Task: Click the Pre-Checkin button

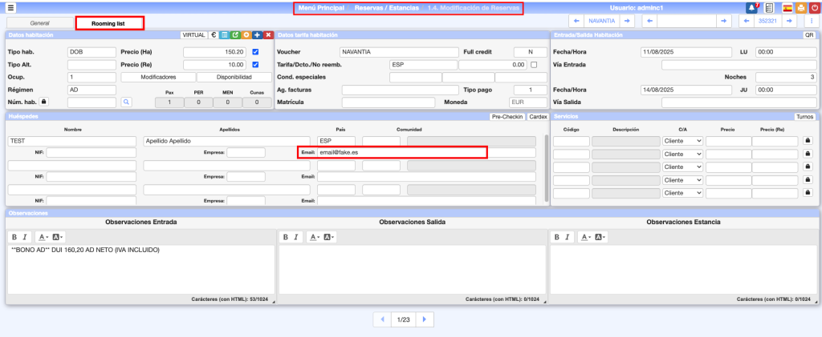Action: (507, 116)
